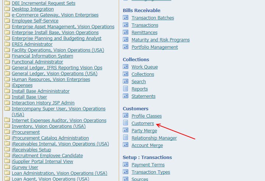Image resolution: width=265 pixels, height=181 pixels.
Task: Open Collections link with form icon
Action: pos(143,74)
